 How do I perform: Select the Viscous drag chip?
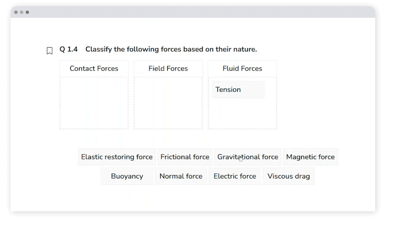pyautogui.click(x=288, y=176)
